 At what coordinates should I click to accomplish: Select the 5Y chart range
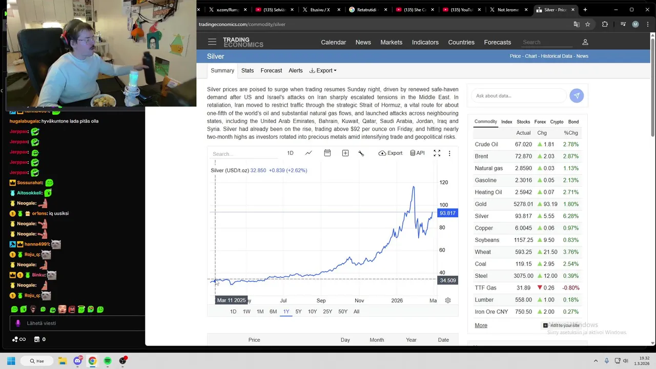click(x=298, y=312)
